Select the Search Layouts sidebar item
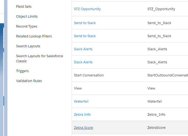 (28, 46)
